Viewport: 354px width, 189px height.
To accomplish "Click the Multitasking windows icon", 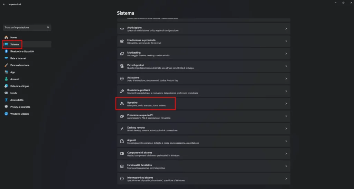I will [x=122, y=54].
